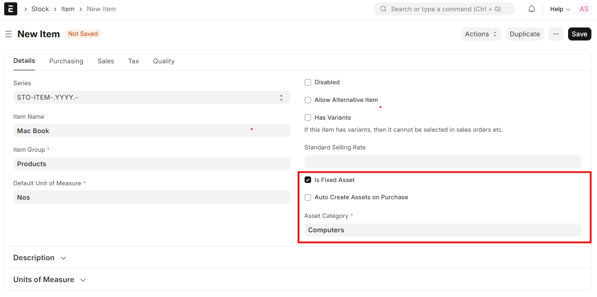The image size is (597, 297).
Task: Click the AS user avatar
Action: point(584,9)
